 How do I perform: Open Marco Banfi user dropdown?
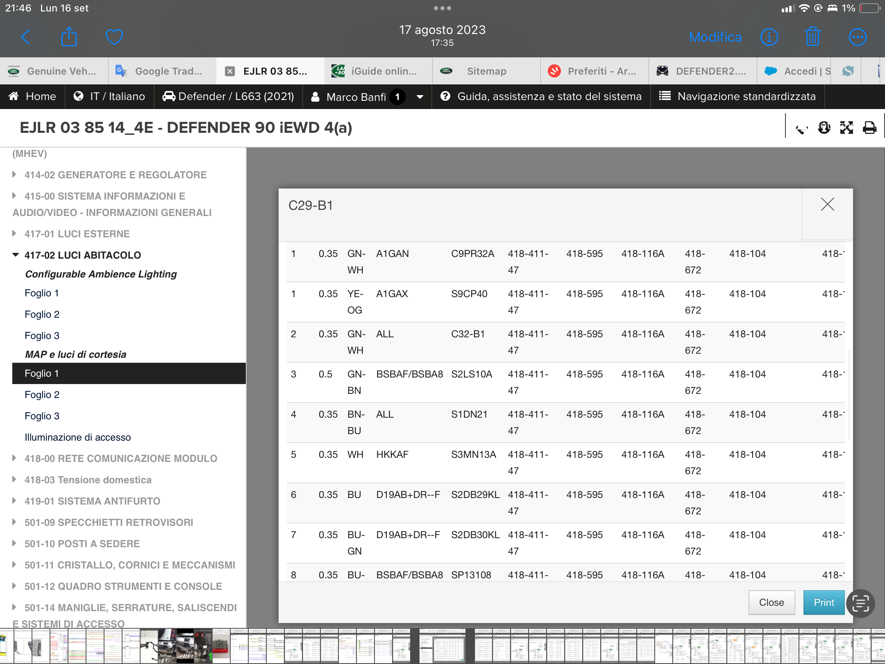pyautogui.click(x=367, y=97)
